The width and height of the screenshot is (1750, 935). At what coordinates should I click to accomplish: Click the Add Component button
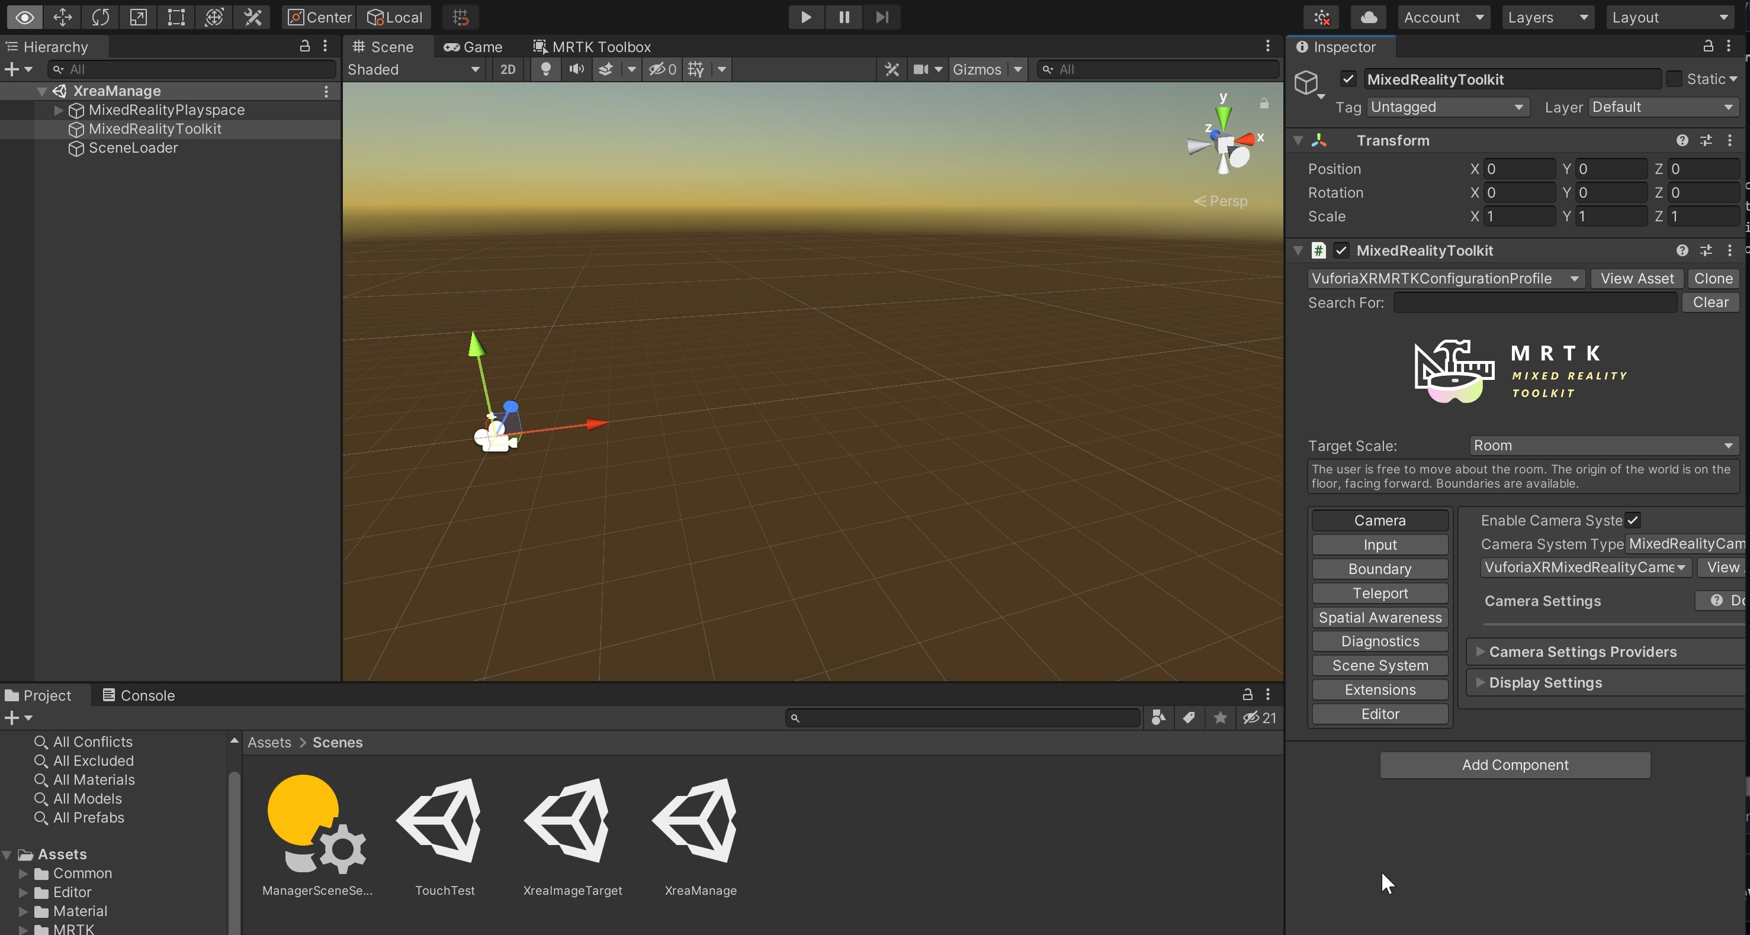pyautogui.click(x=1515, y=765)
